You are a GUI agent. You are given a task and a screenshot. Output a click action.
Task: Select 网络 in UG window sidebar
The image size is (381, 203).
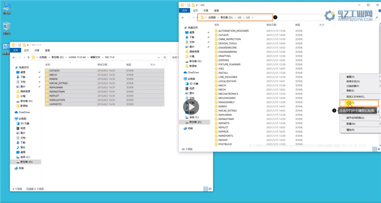(188, 128)
